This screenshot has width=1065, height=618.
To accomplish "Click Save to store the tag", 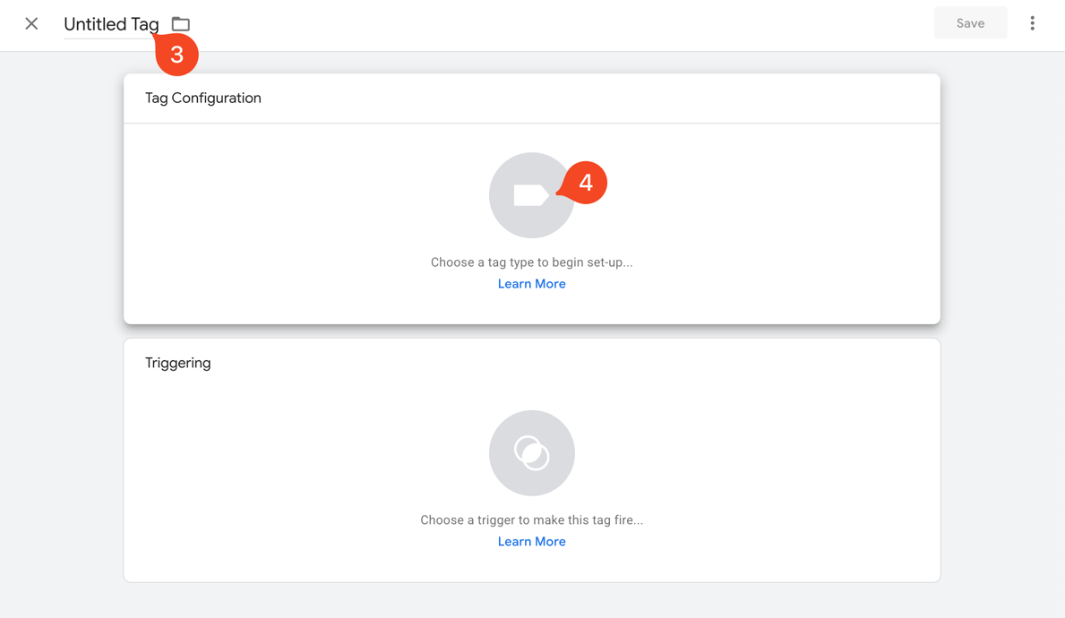I will tap(970, 22).
